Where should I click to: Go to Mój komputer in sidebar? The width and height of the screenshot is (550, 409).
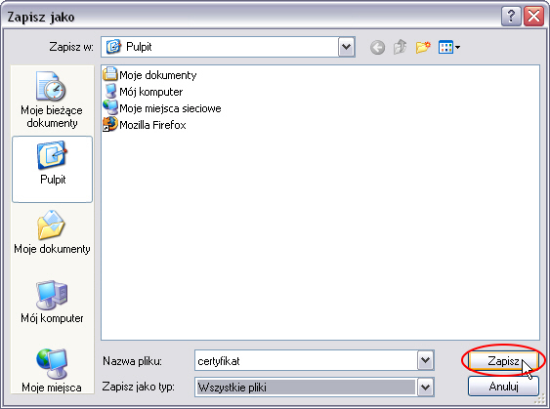pyautogui.click(x=52, y=302)
